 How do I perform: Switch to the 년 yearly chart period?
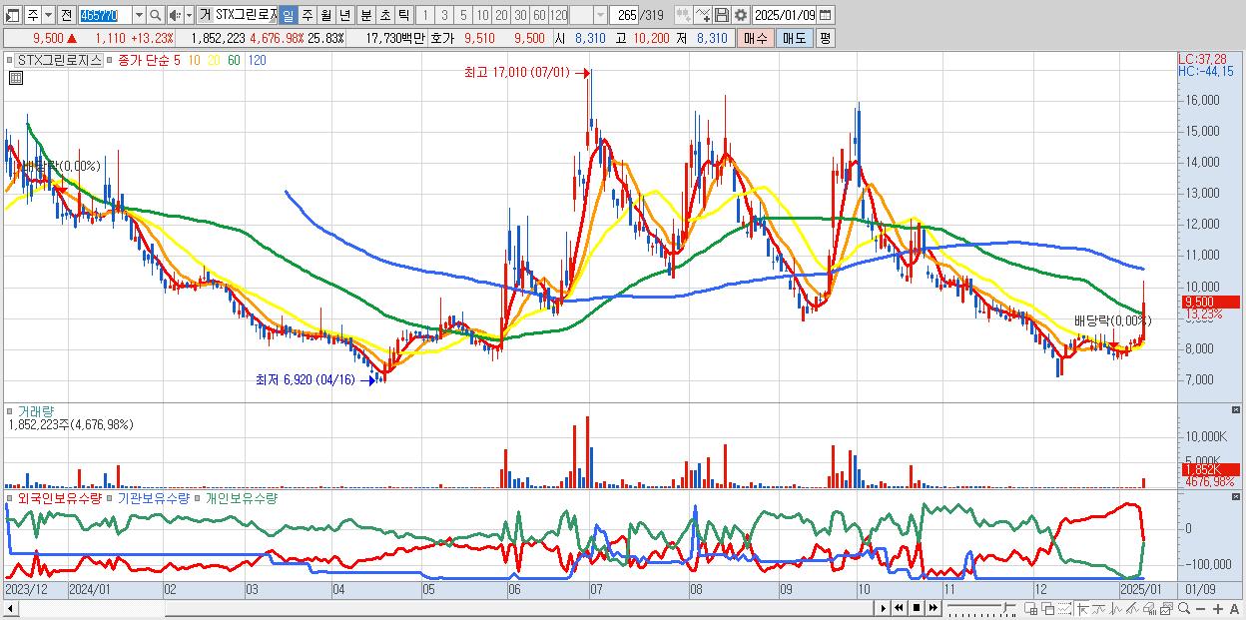[344, 15]
